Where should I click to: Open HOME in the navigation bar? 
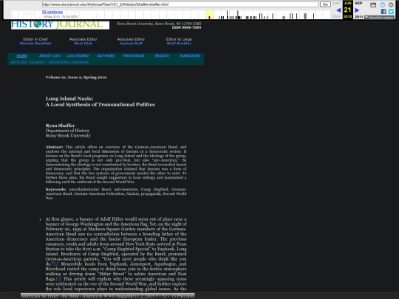click(22, 55)
